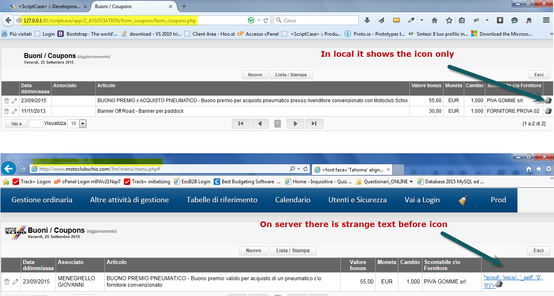This screenshot has height=296, width=554.
Task: Click Esci button on server page
Action: pos(539,251)
